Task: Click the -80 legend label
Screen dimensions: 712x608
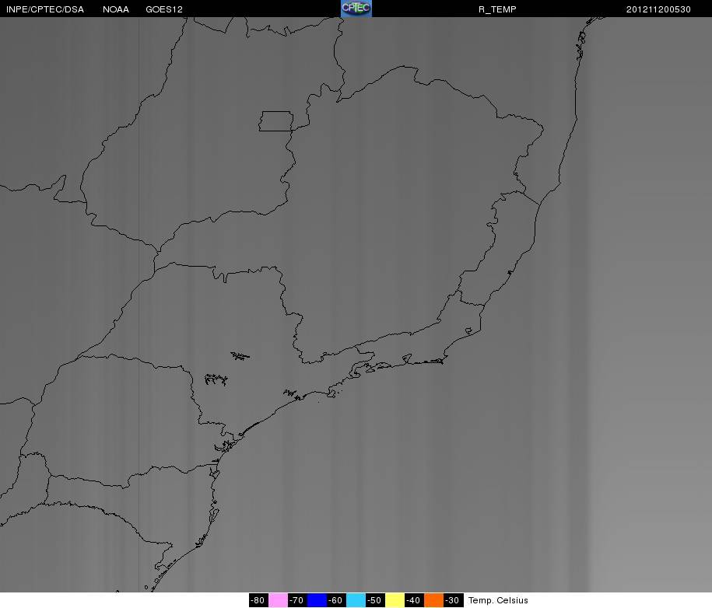Action: tap(258, 599)
